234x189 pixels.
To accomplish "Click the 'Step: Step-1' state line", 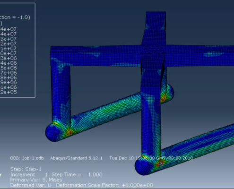I will (26, 169).
